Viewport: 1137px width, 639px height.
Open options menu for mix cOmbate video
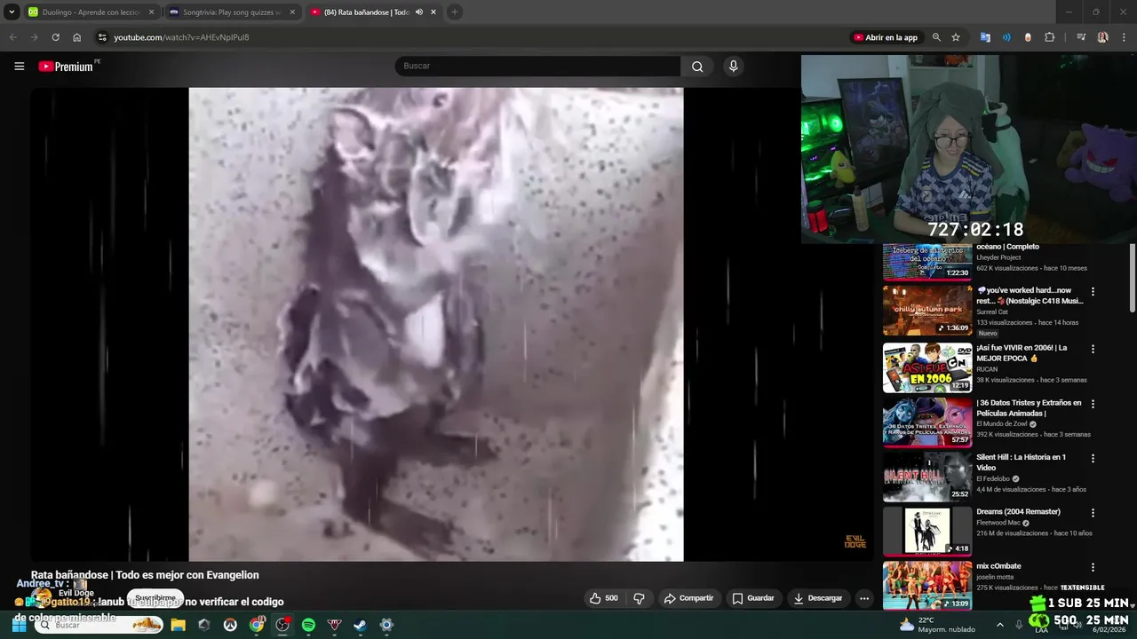1093,567
